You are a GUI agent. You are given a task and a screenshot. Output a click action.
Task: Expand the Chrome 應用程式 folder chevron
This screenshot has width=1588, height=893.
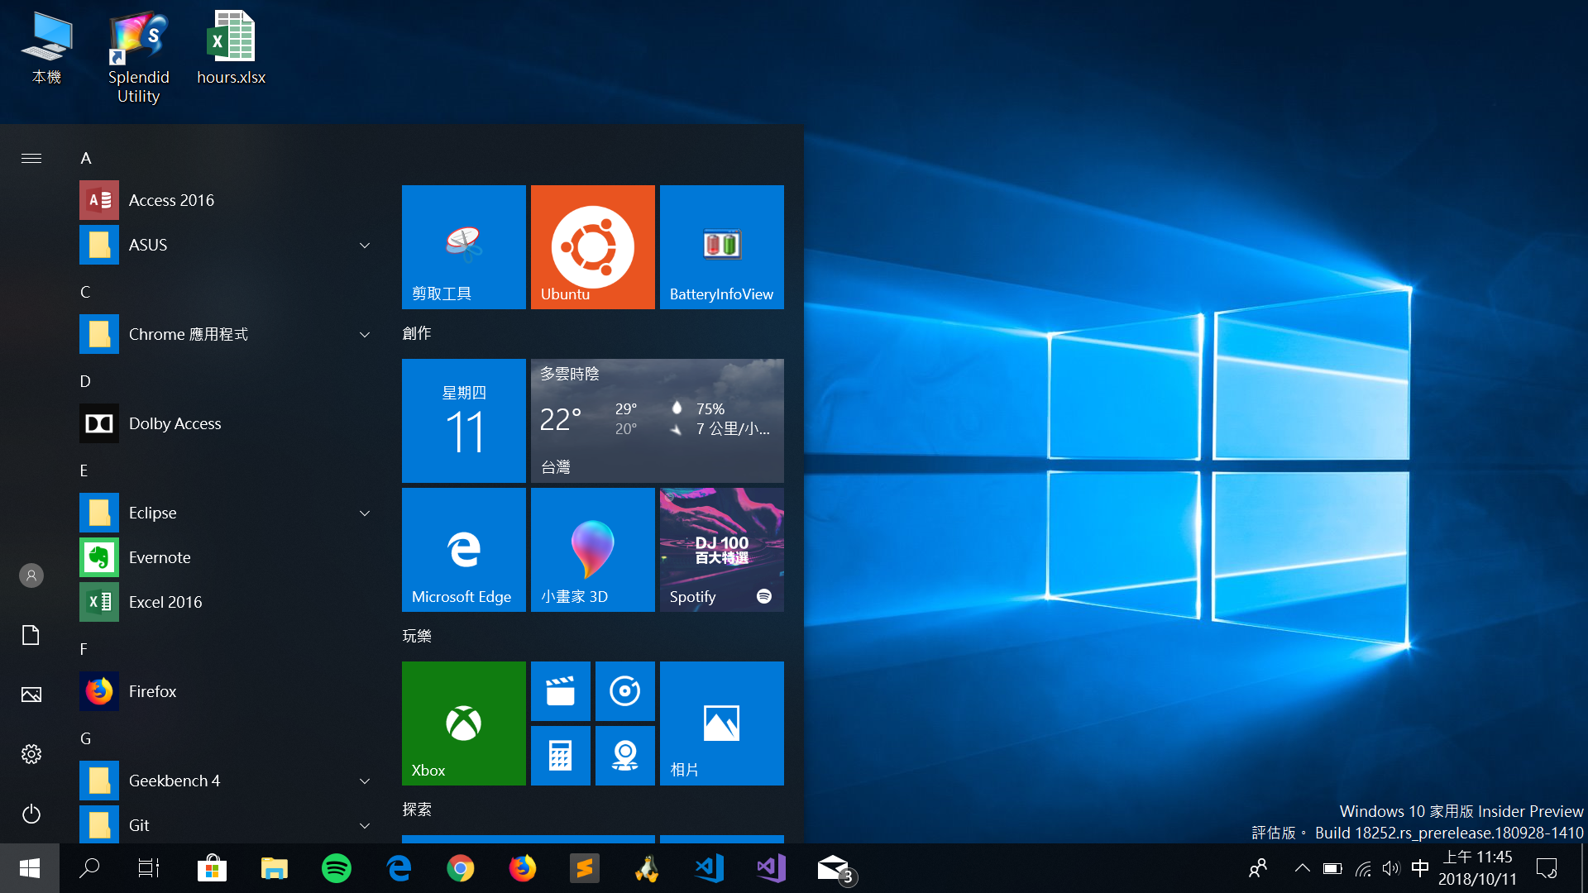pos(365,335)
